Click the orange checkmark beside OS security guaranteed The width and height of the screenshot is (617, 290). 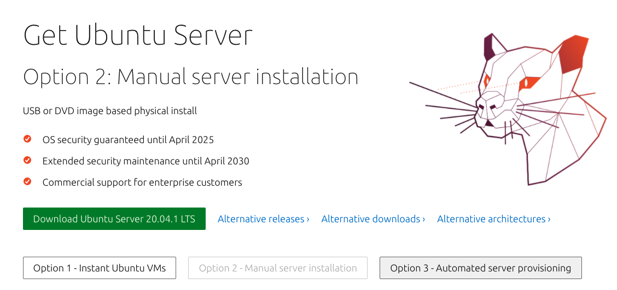pos(27,139)
